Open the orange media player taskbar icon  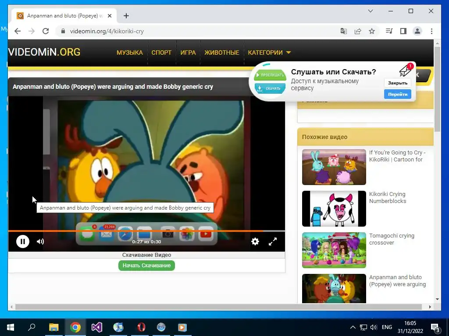coord(182,327)
